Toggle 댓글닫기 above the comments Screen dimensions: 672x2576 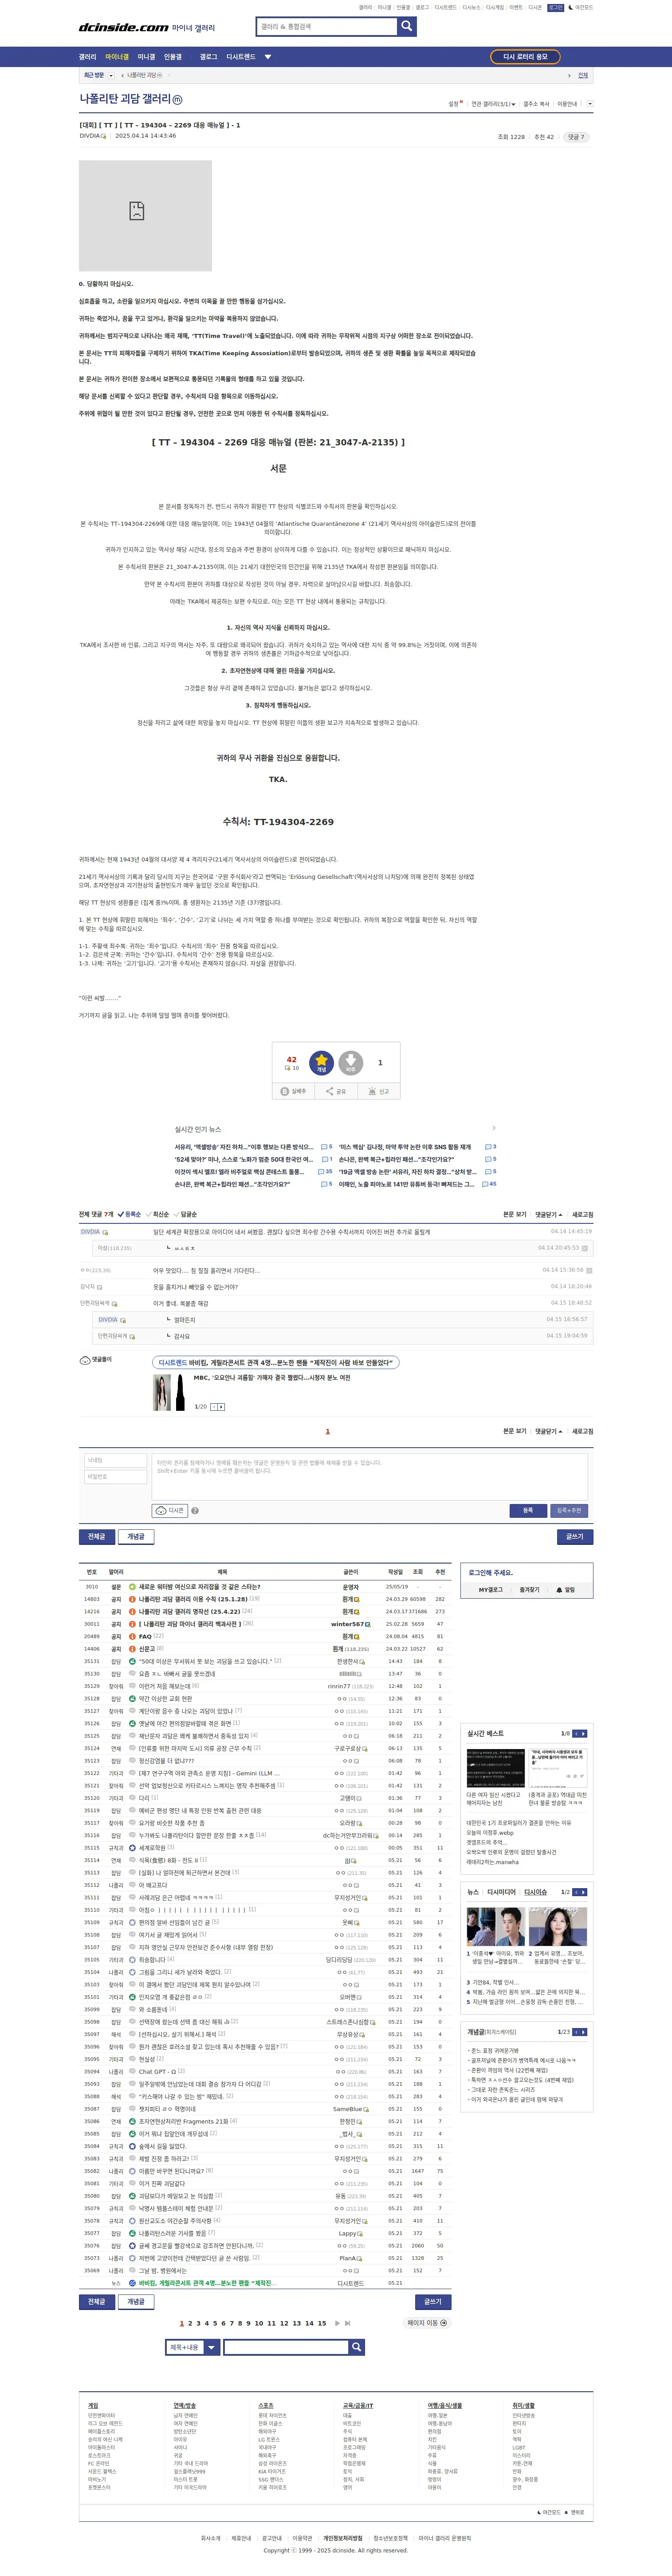click(x=548, y=1214)
